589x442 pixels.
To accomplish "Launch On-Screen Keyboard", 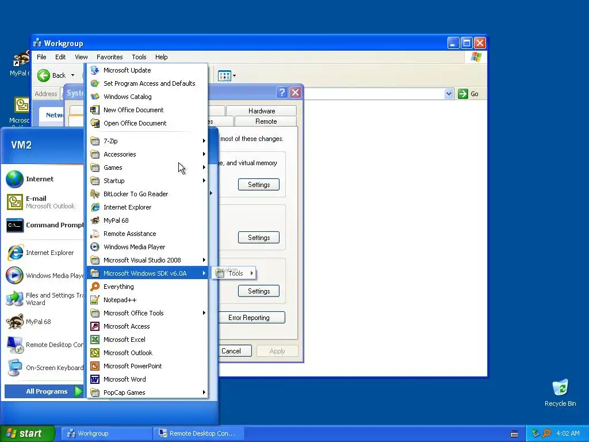I will [44, 368].
